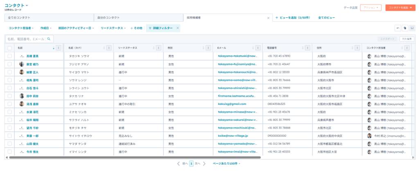Remove the 詳細フィルター with its X icon
The width and height of the screenshot is (419, 172).
click(178, 28)
